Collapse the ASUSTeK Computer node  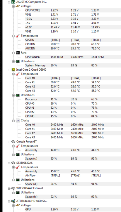[9, 2]
